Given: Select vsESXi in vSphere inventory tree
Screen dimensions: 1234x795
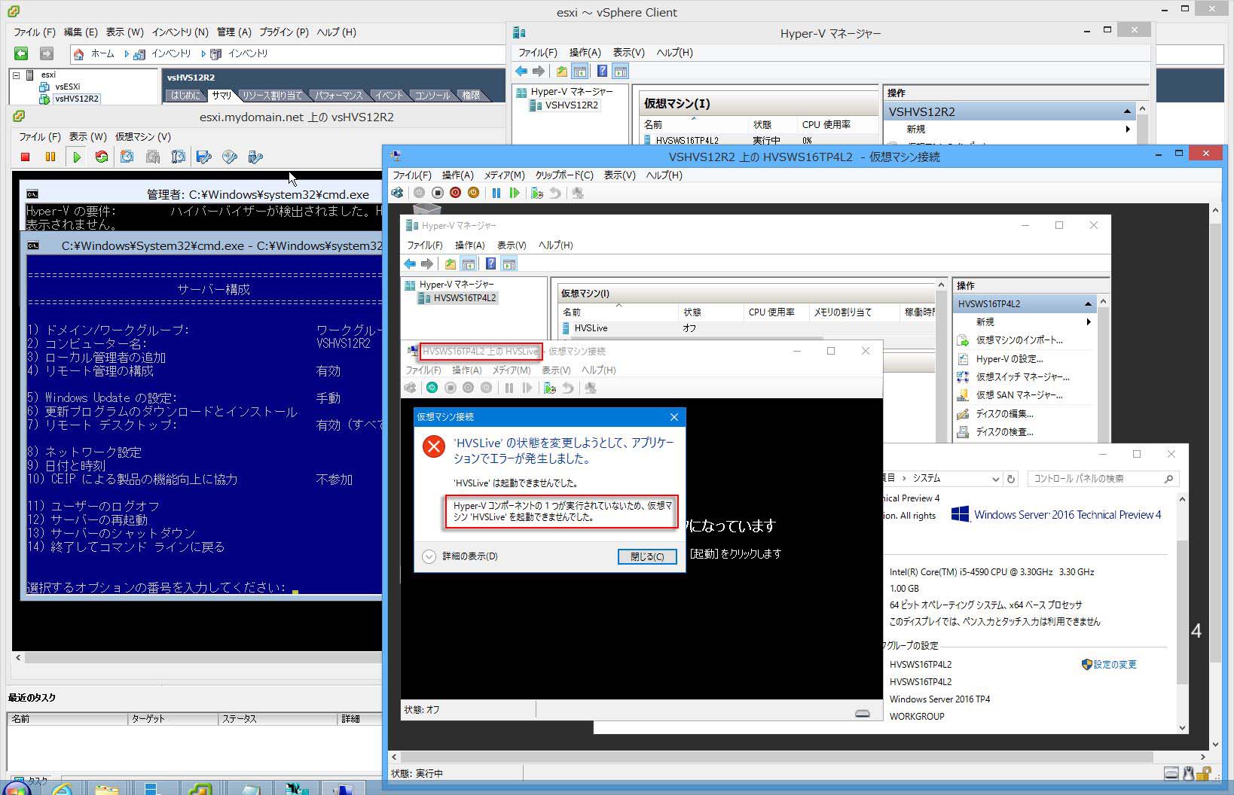Looking at the screenshot, I should [67, 87].
